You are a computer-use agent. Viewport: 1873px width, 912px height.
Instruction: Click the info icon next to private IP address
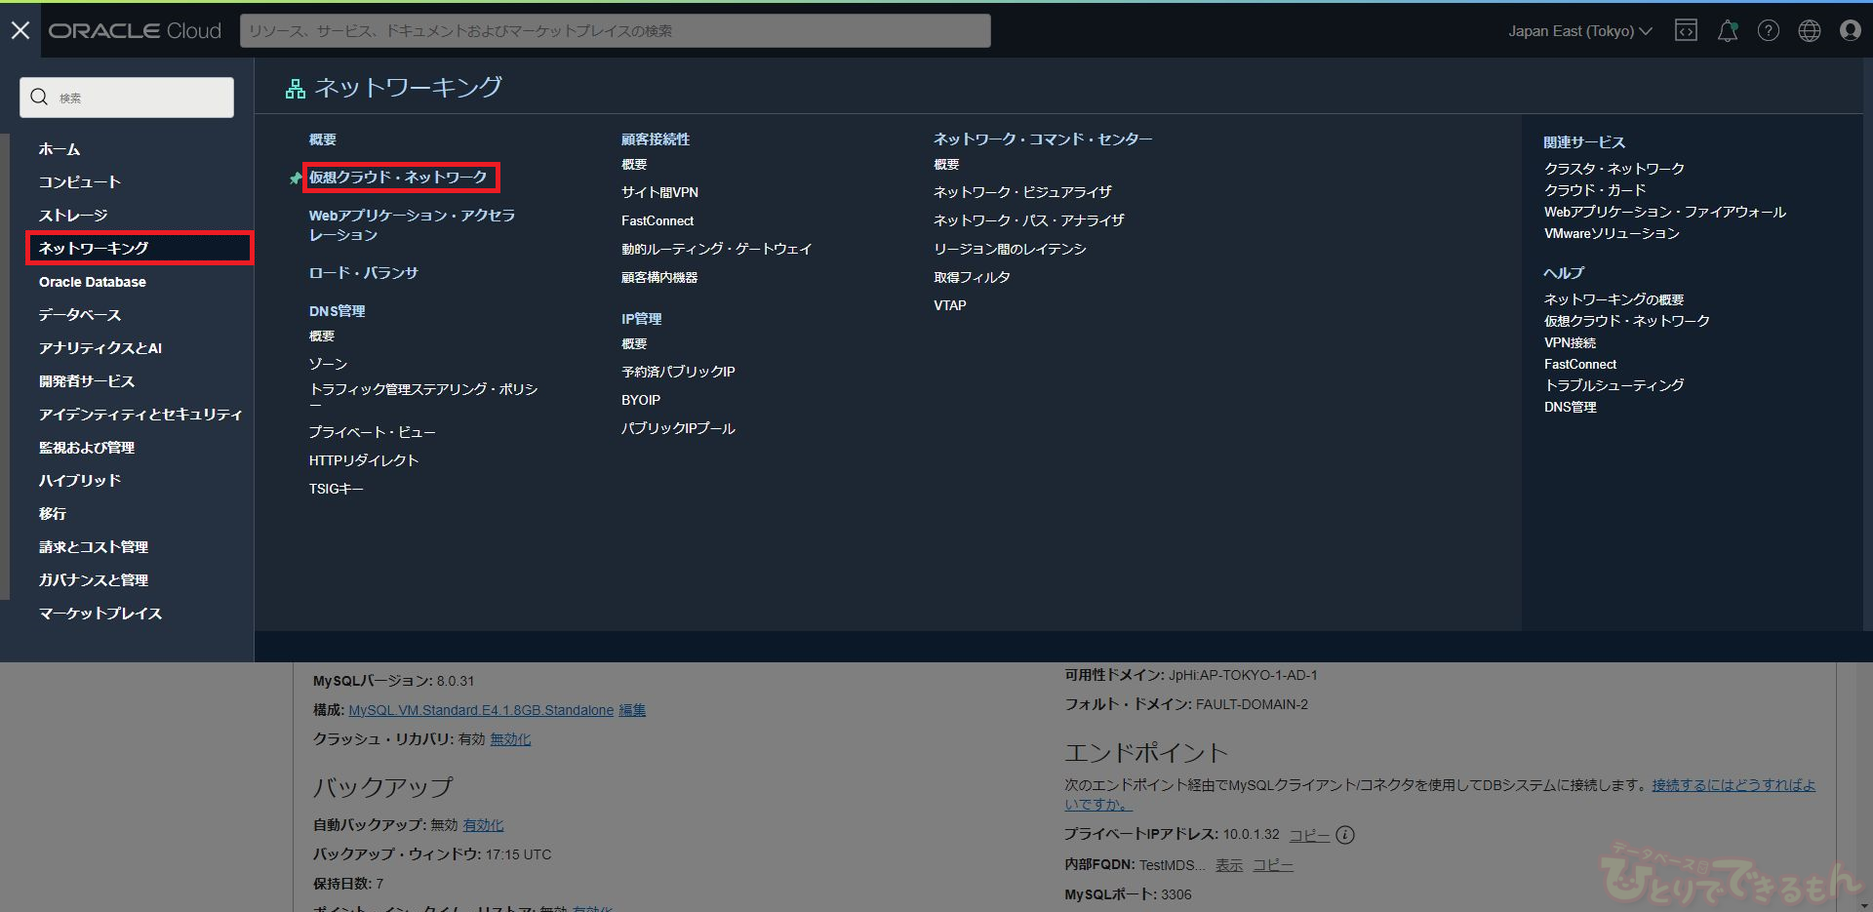(x=1345, y=835)
